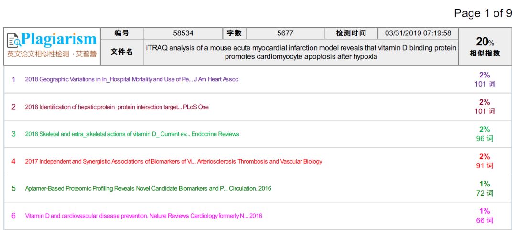Image resolution: width=516 pixels, height=230 pixels.
Task: Click the Plagiarism document magnifier logo icon
Action: click(x=14, y=40)
